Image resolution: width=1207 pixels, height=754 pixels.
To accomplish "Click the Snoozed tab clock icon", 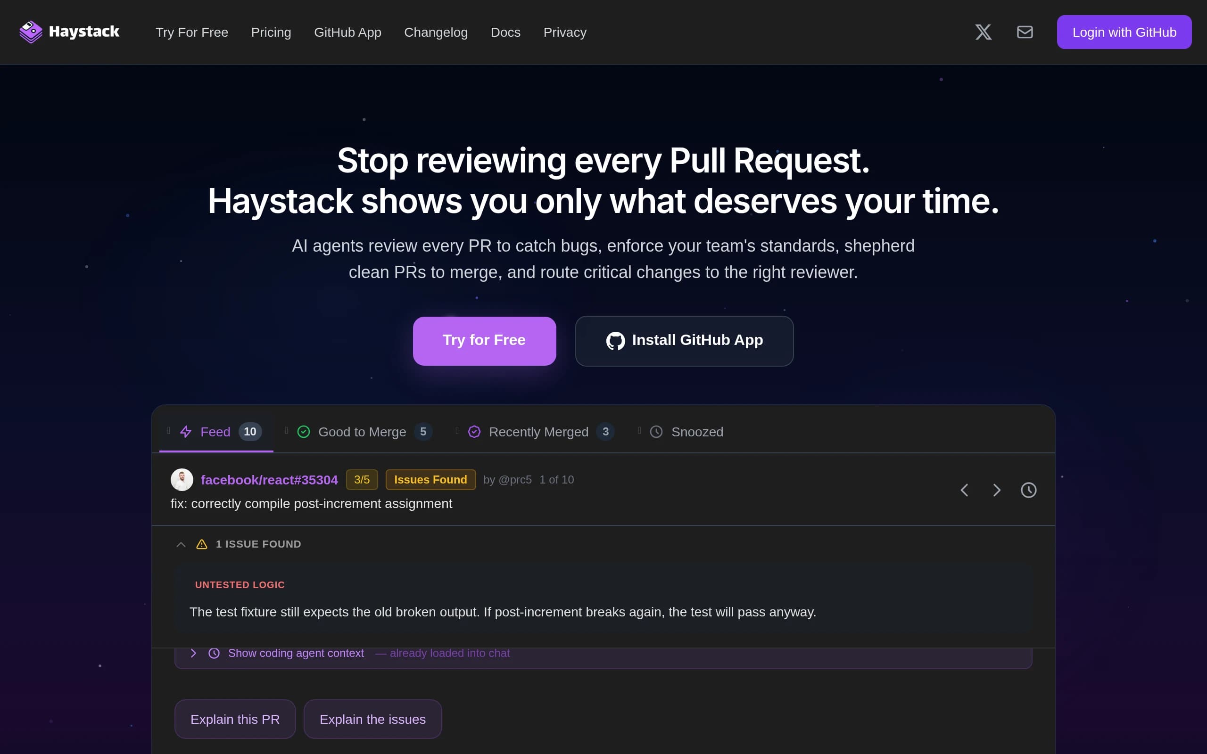I will click(x=656, y=432).
